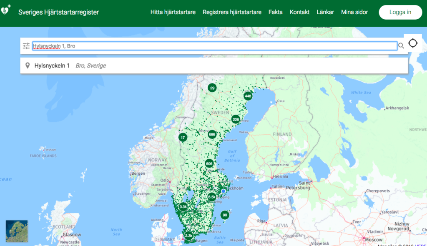Viewport: 427px width, 246px height.
Task: Click the 686 cluster marker
Action: 212,134
